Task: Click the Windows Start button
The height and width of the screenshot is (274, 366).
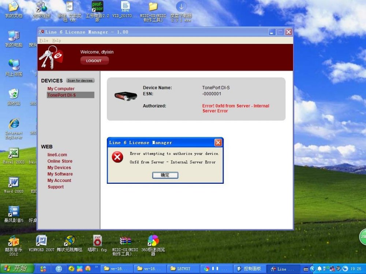Action: pyautogui.click(x=17, y=269)
